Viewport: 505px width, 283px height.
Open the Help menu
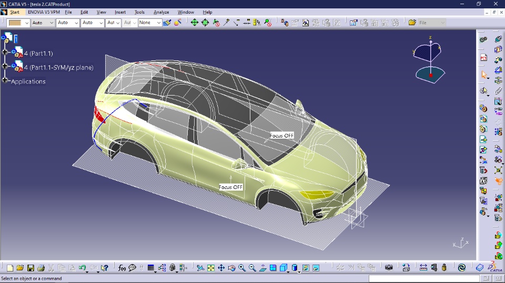[x=207, y=12]
